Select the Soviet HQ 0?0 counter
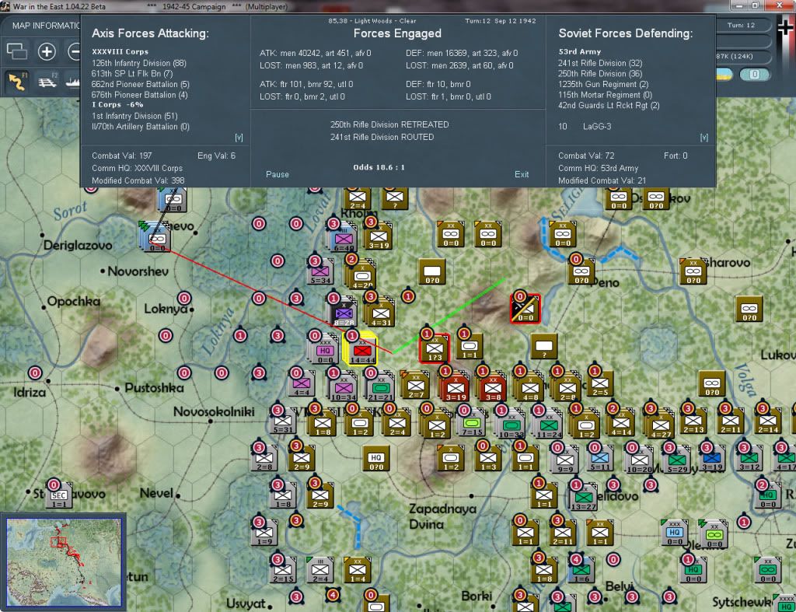Viewport: 796px width, 612px height. pyautogui.click(x=375, y=458)
